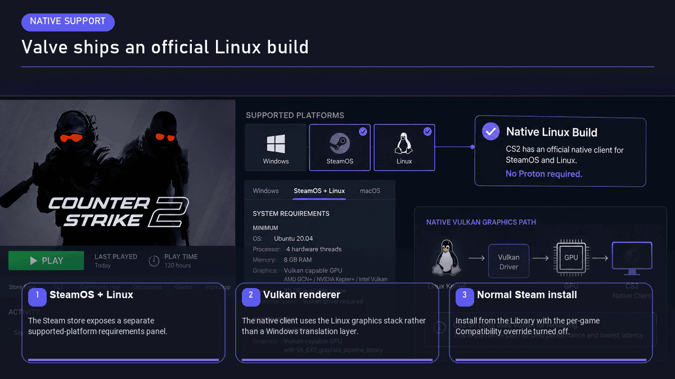Viewport: 675px width, 379px height.
Task: Click the 'NATIVE VULKAN GRAPHICS PATH' heading
Action: [x=481, y=222]
